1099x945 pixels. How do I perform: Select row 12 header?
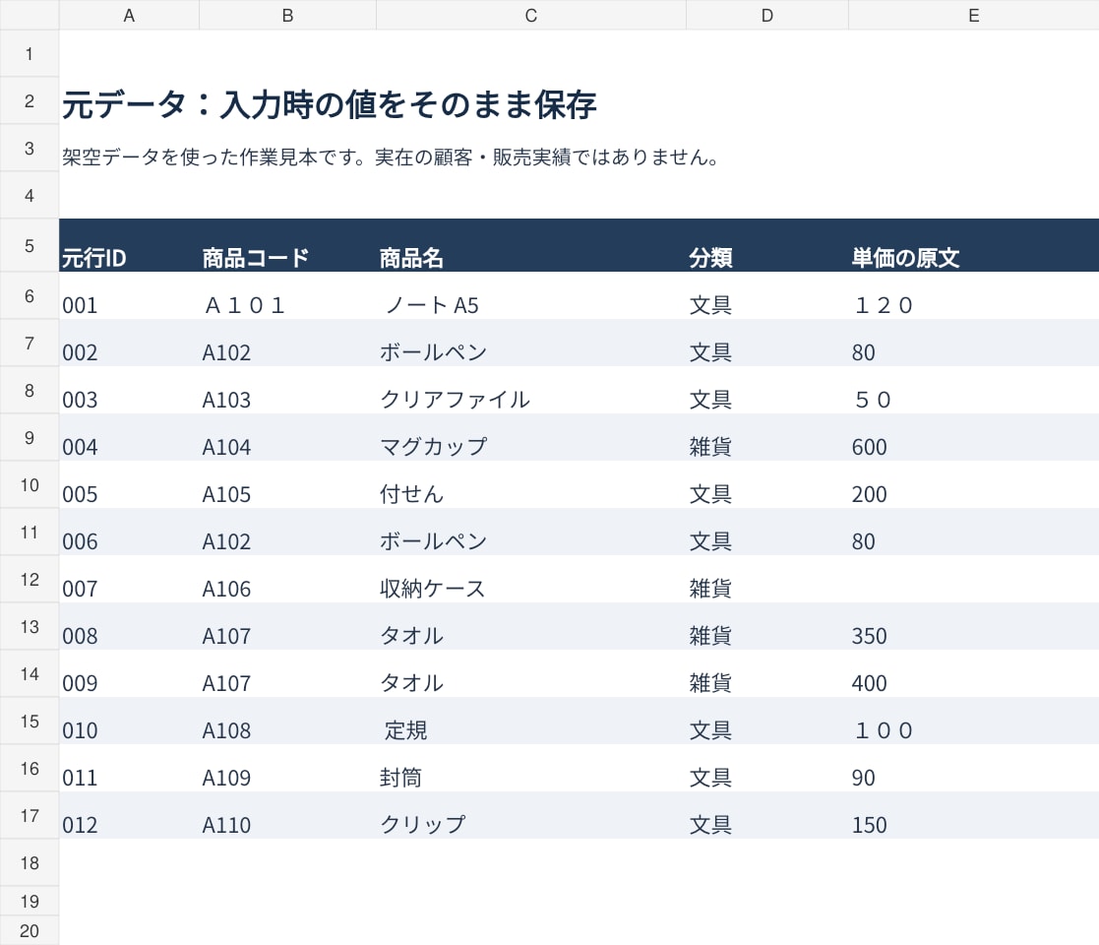(x=30, y=579)
